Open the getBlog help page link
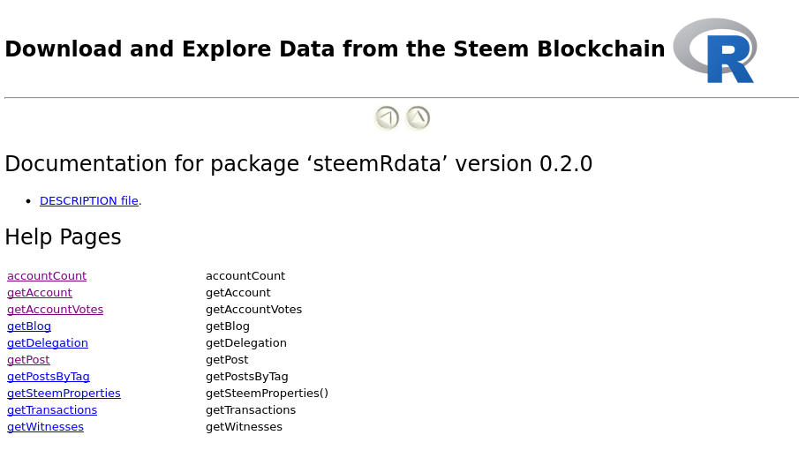Screen dimensions: 799x450 click(29, 326)
